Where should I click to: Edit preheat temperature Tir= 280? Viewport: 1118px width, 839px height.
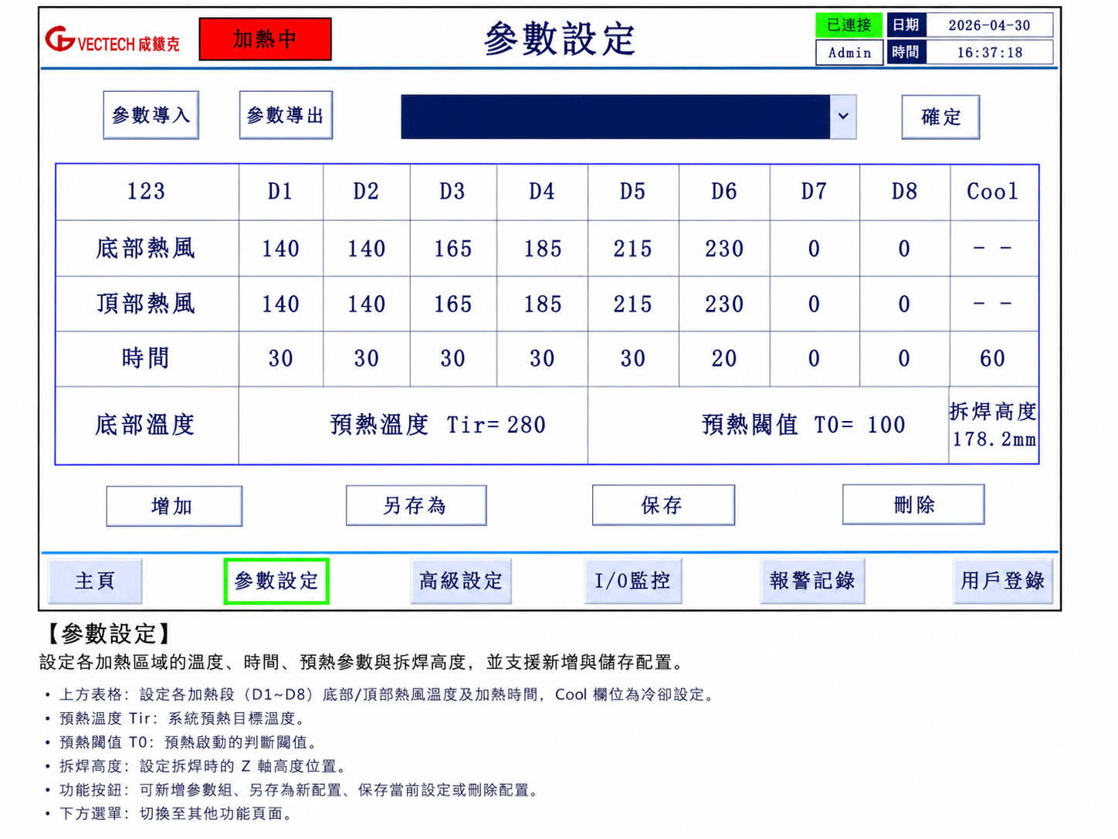click(527, 425)
